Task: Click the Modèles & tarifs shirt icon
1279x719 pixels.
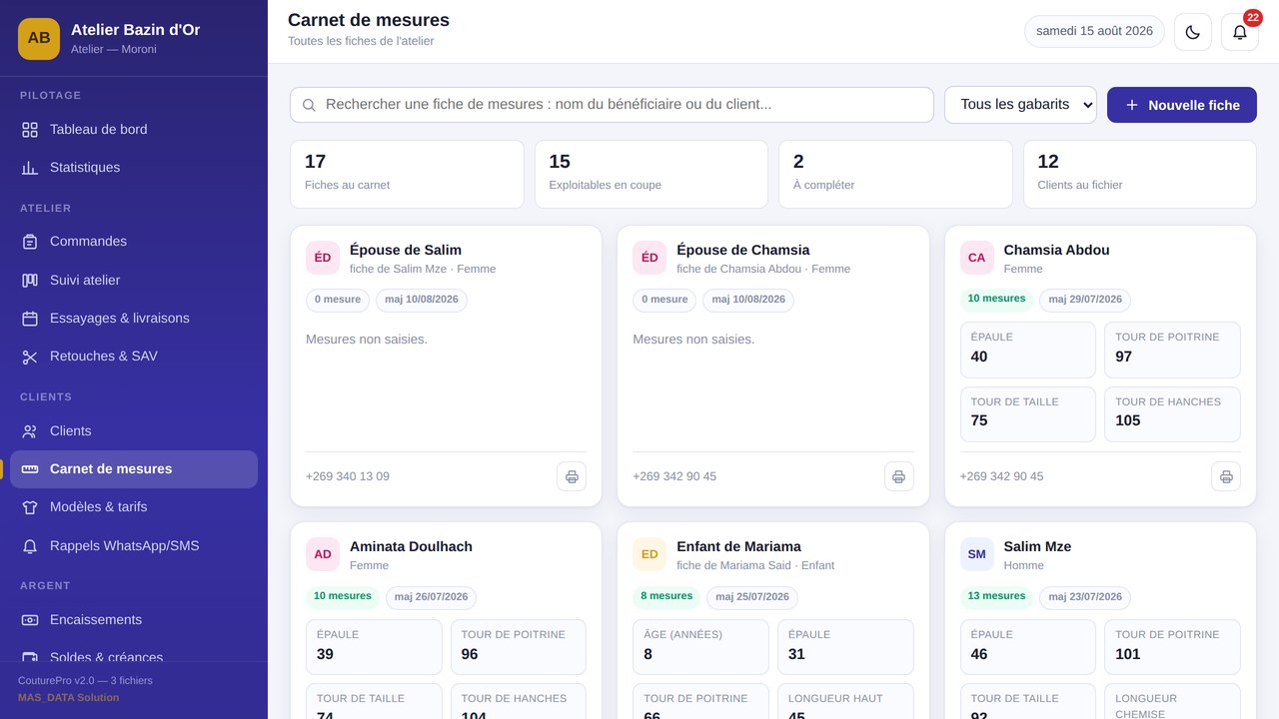Action: (x=30, y=507)
